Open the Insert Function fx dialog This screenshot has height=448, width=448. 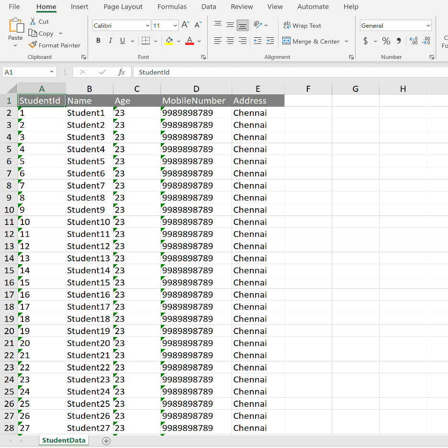click(122, 72)
